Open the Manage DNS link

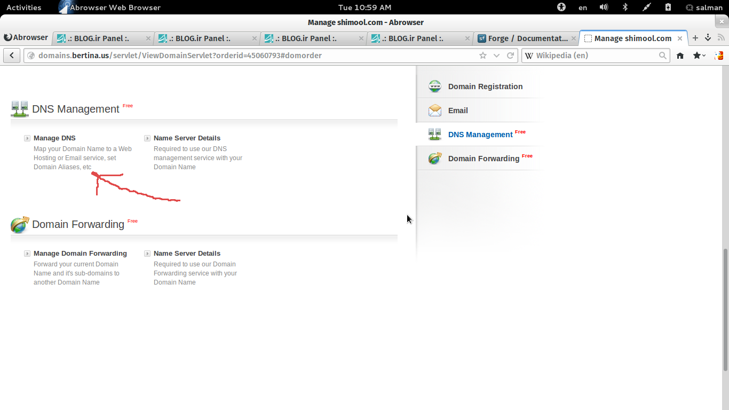coord(54,138)
